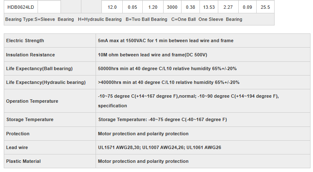
Task: Click the 25.5 value cell
Action: pyautogui.click(x=265, y=7)
